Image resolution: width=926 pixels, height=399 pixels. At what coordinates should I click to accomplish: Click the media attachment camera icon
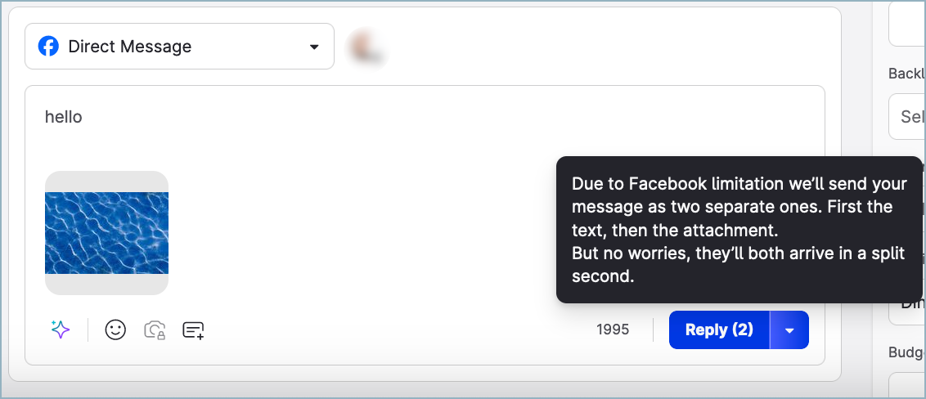coord(155,330)
